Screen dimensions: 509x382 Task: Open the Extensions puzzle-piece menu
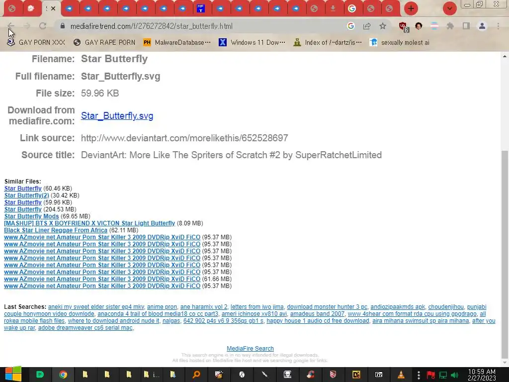(x=450, y=26)
